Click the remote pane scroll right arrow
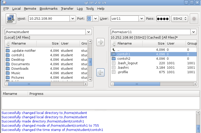This screenshot has height=133, width=201. click(195, 84)
